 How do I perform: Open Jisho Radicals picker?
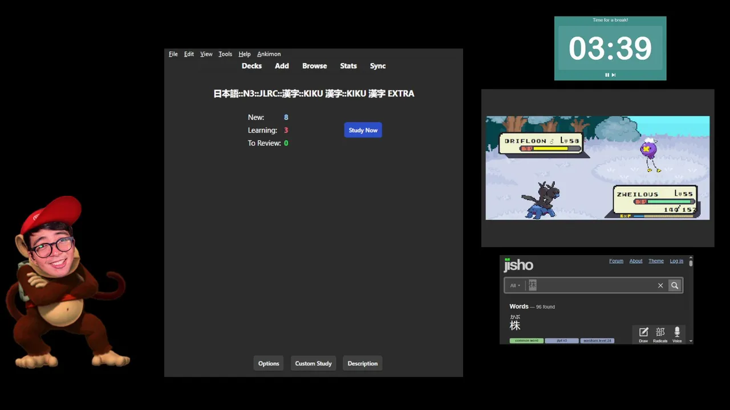click(660, 334)
